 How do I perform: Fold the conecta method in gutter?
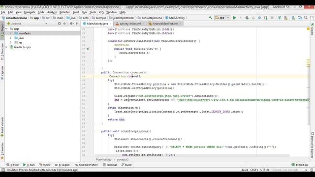click(x=94, y=72)
